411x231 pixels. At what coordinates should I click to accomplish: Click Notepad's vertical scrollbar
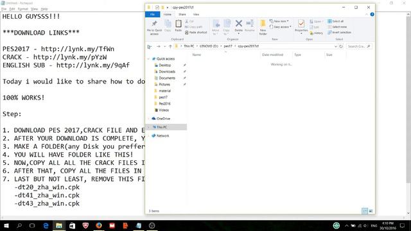coord(408,114)
